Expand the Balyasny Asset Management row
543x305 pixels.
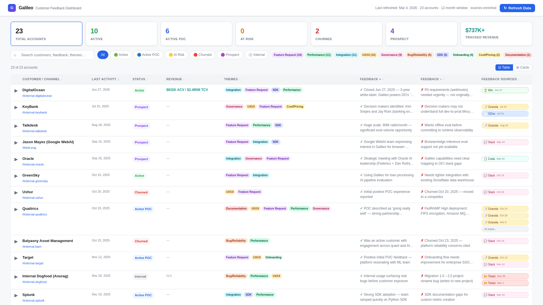pos(16,241)
